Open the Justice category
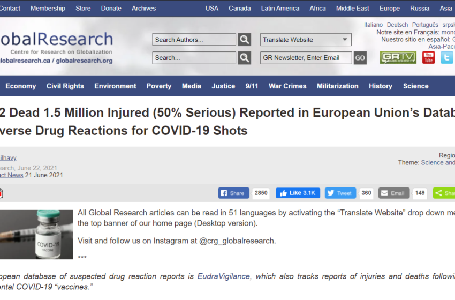Viewport: 455px width, 300px height. pos(223,86)
